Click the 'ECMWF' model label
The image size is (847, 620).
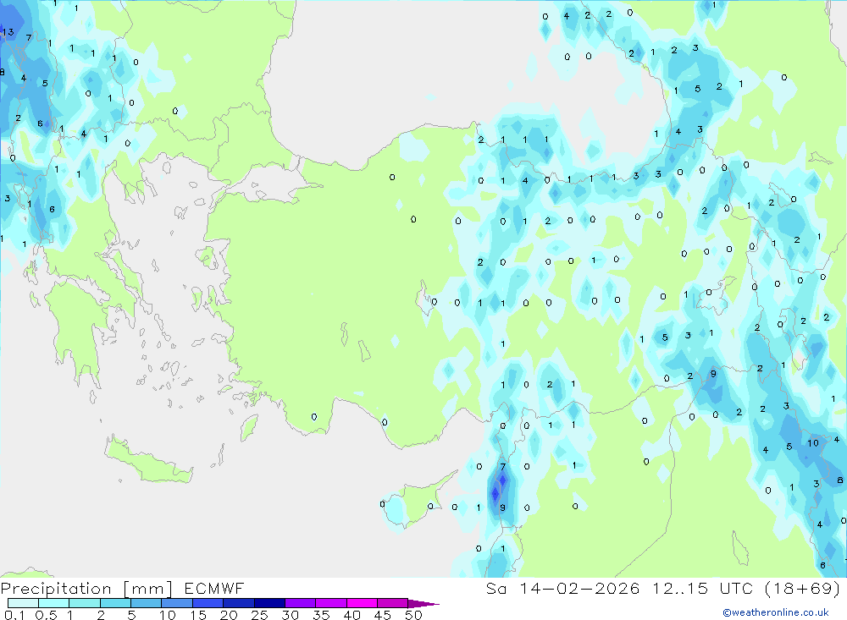214,588
